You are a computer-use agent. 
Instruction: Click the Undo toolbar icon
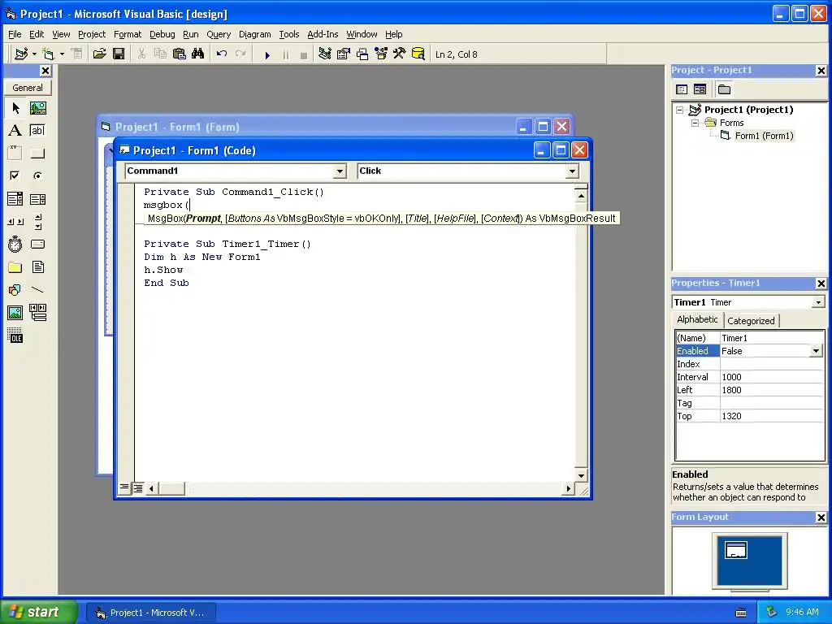point(222,54)
